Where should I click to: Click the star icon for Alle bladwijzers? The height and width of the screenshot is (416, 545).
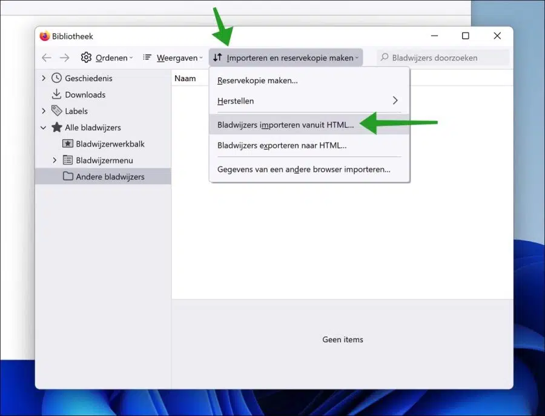pos(57,127)
